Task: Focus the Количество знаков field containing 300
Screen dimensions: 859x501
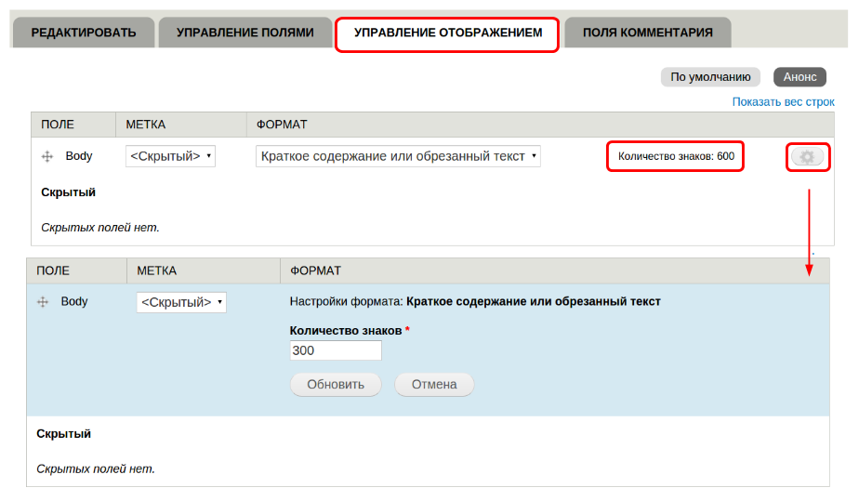Action: [x=336, y=350]
